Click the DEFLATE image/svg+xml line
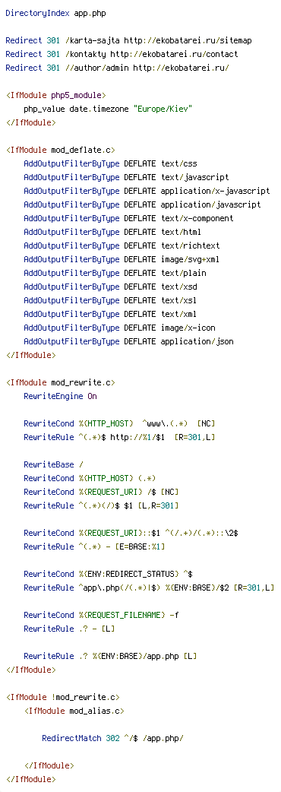This screenshot has height=792, width=281. (x=122, y=259)
